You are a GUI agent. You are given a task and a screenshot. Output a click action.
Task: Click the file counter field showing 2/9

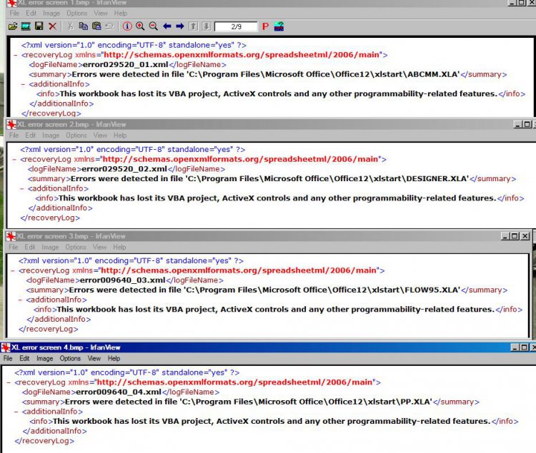pos(236,26)
